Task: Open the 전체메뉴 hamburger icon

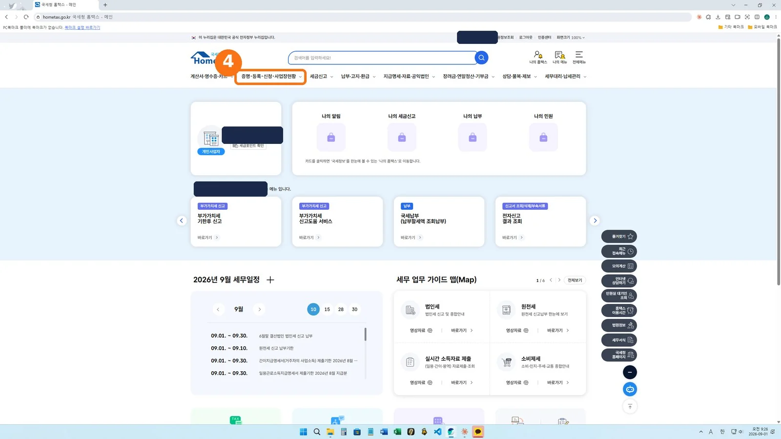Action: (579, 57)
